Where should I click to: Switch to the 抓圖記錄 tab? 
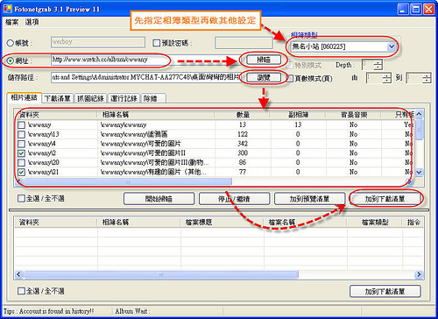(x=90, y=98)
